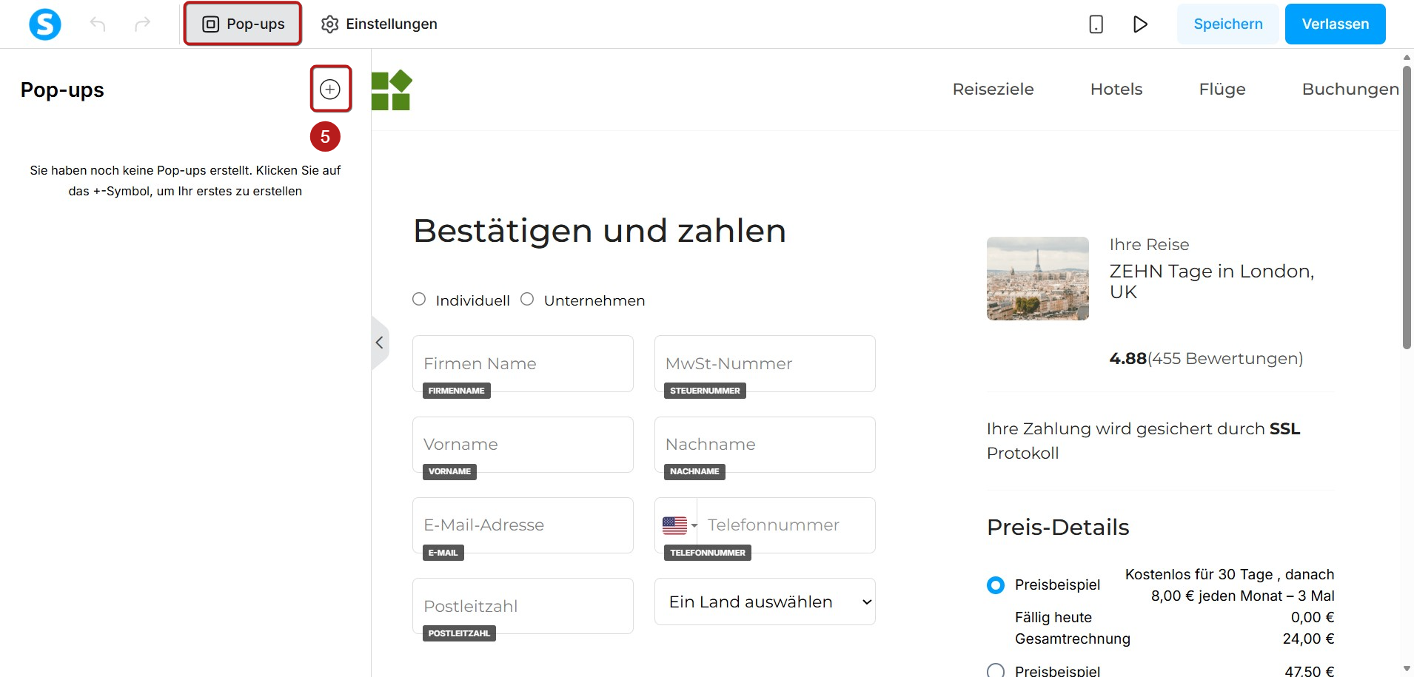Select the Unternehmen radio button
Viewport: 1414px width, 677px height.
[527, 299]
